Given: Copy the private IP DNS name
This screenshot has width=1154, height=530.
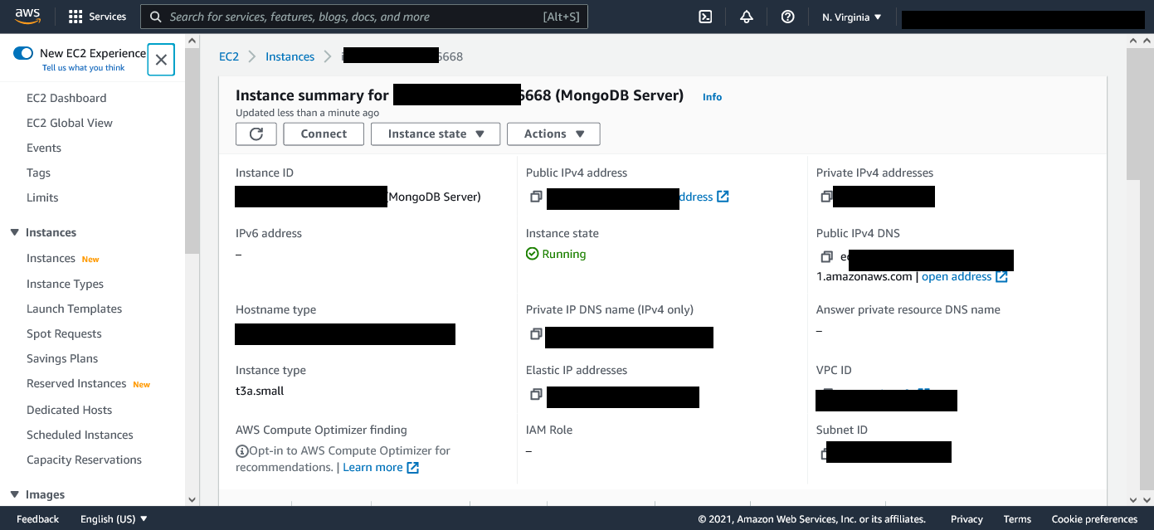Looking at the screenshot, I should coord(536,334).
